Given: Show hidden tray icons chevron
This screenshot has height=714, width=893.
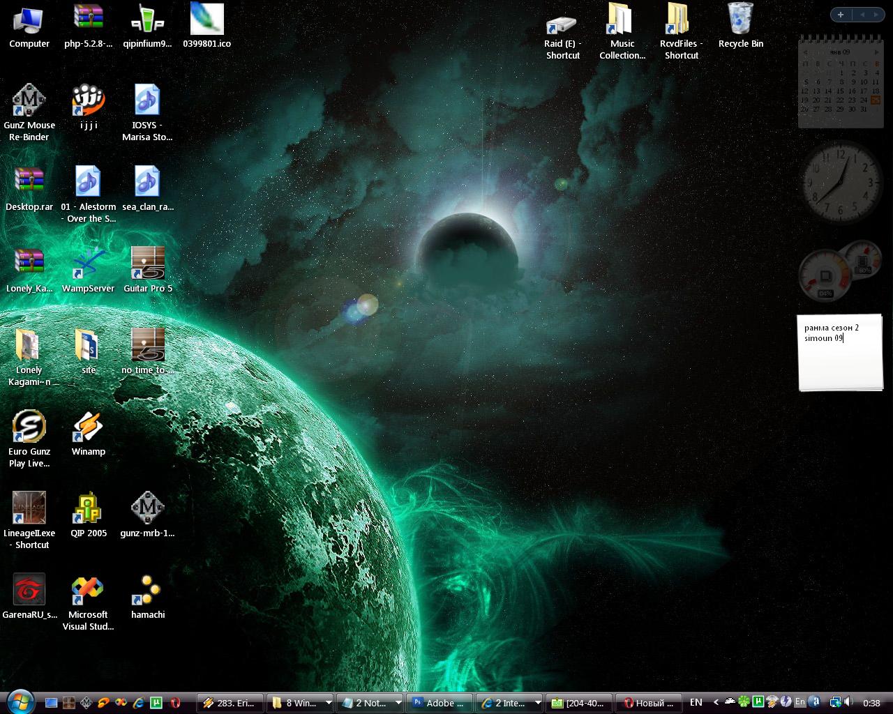Looking at the screenshot, I should pyautogui.click(x=716, y=703).
